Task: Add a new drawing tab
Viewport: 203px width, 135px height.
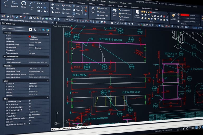Action: coord(56,23)
